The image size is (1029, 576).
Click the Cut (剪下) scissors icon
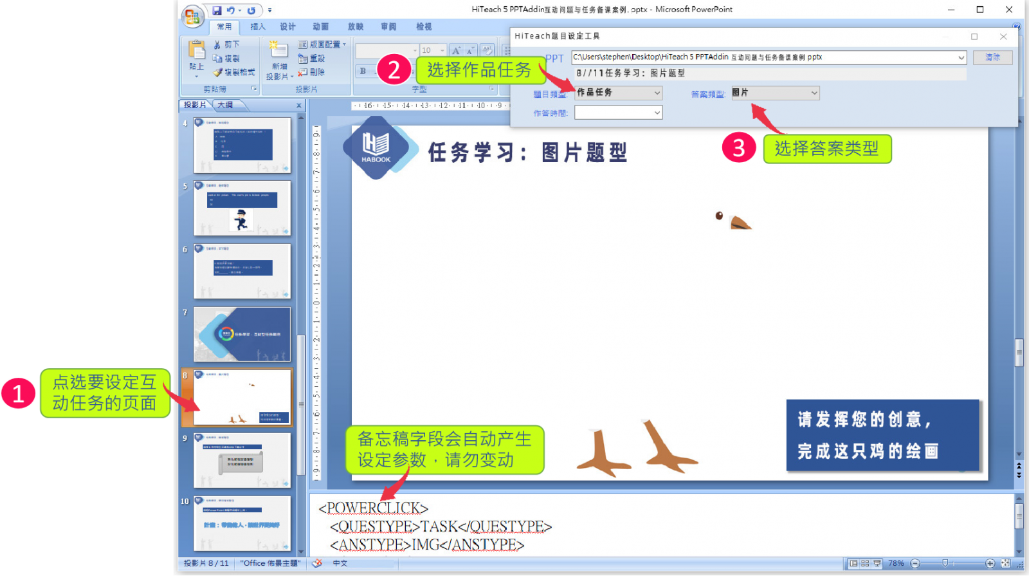[217, 44]
